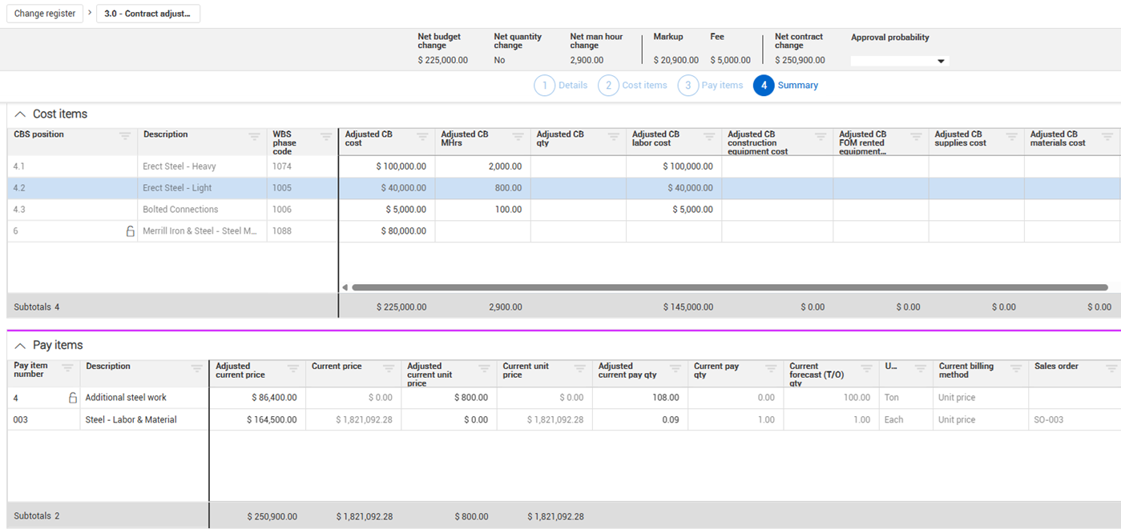1121x529 pixels.
Task: Click 3.0 Contract adjustment breadcrumb
Action: tap(148, 14)
